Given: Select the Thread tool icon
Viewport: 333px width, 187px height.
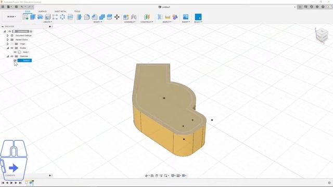Looking at the screenshot, I should 70,17.
